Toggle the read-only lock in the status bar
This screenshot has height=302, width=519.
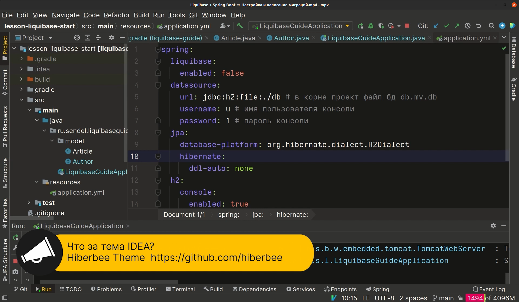(x=460, y=298)
